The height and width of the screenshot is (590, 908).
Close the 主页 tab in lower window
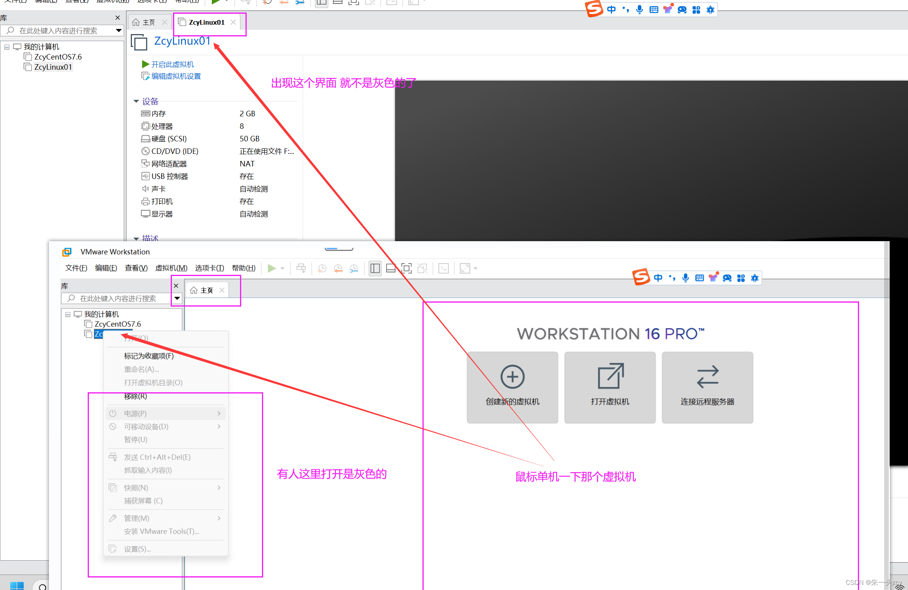click(222, 290)
